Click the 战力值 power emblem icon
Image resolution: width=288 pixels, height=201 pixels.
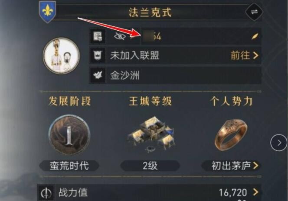point(46,193)
